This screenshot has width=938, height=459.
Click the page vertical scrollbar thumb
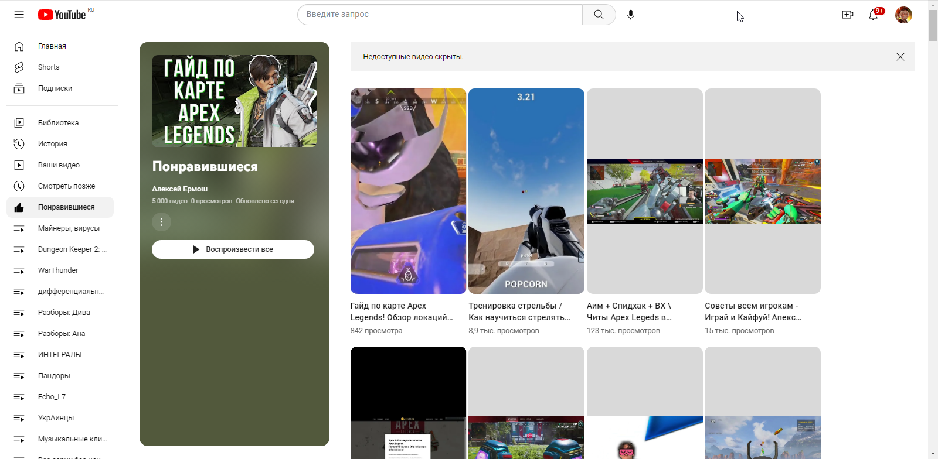click(x=933, y=25)
